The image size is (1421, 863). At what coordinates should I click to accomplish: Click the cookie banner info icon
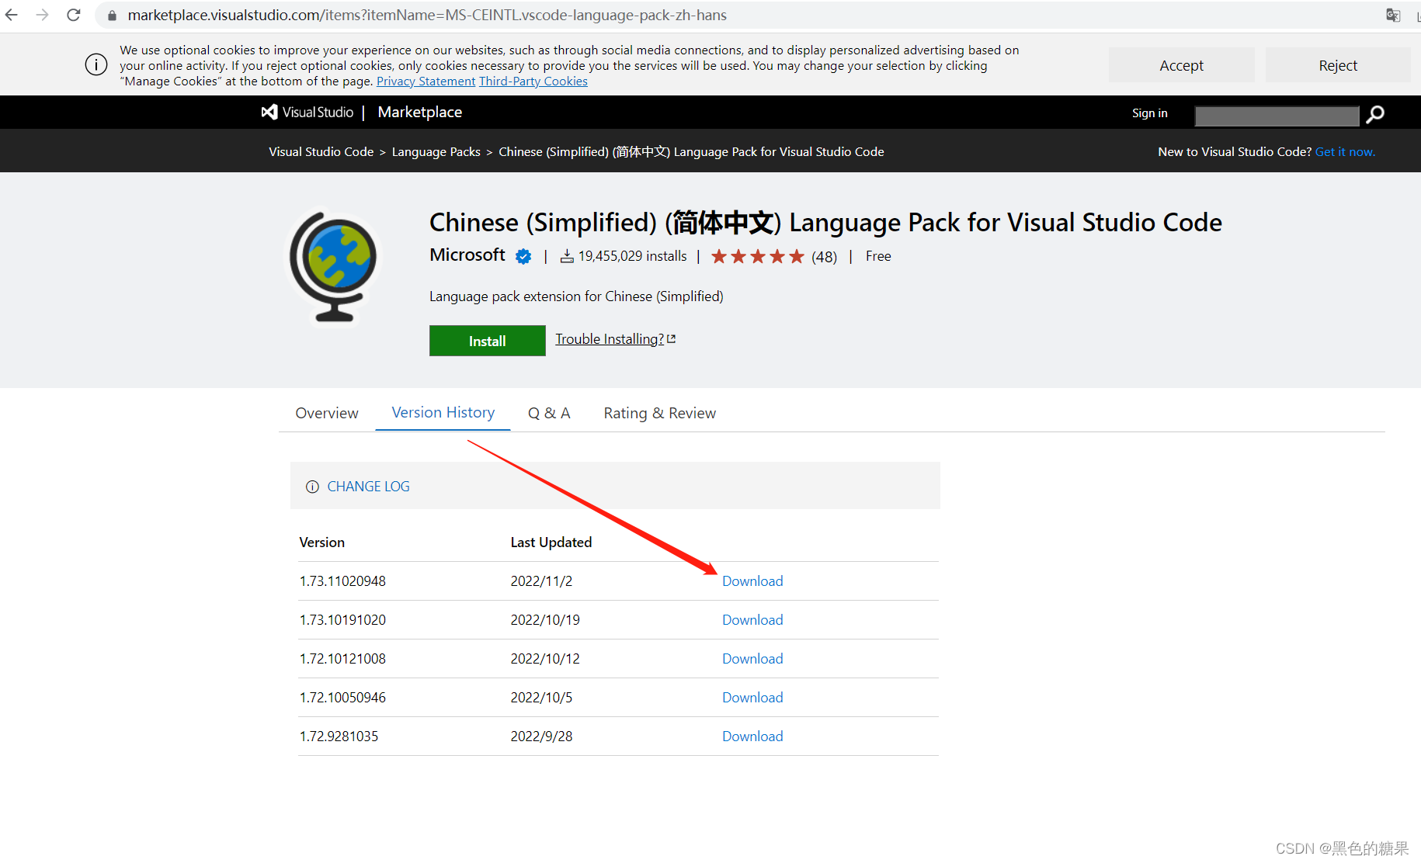(96, 64)
